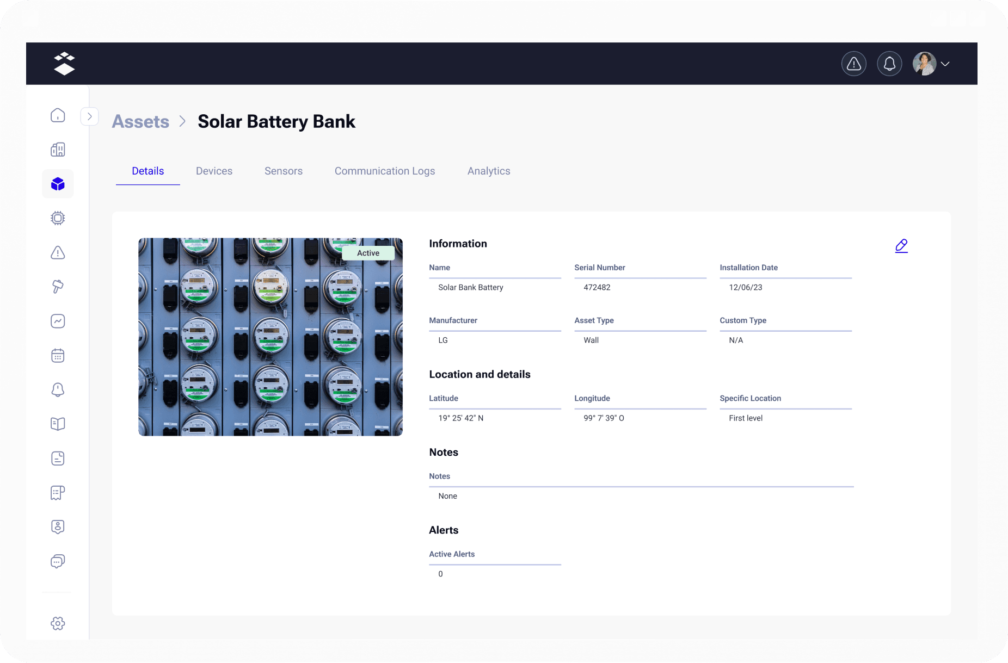Open the user profile dropdown chevron
This screenshot has width=1008, height=663.
pos(945,64)
